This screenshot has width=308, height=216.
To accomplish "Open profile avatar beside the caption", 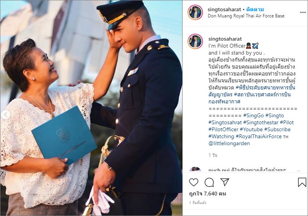I will pos(195,41).
